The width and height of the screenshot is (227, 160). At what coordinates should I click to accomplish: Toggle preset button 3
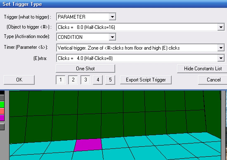pyautogui.click(x=85, y=80)
